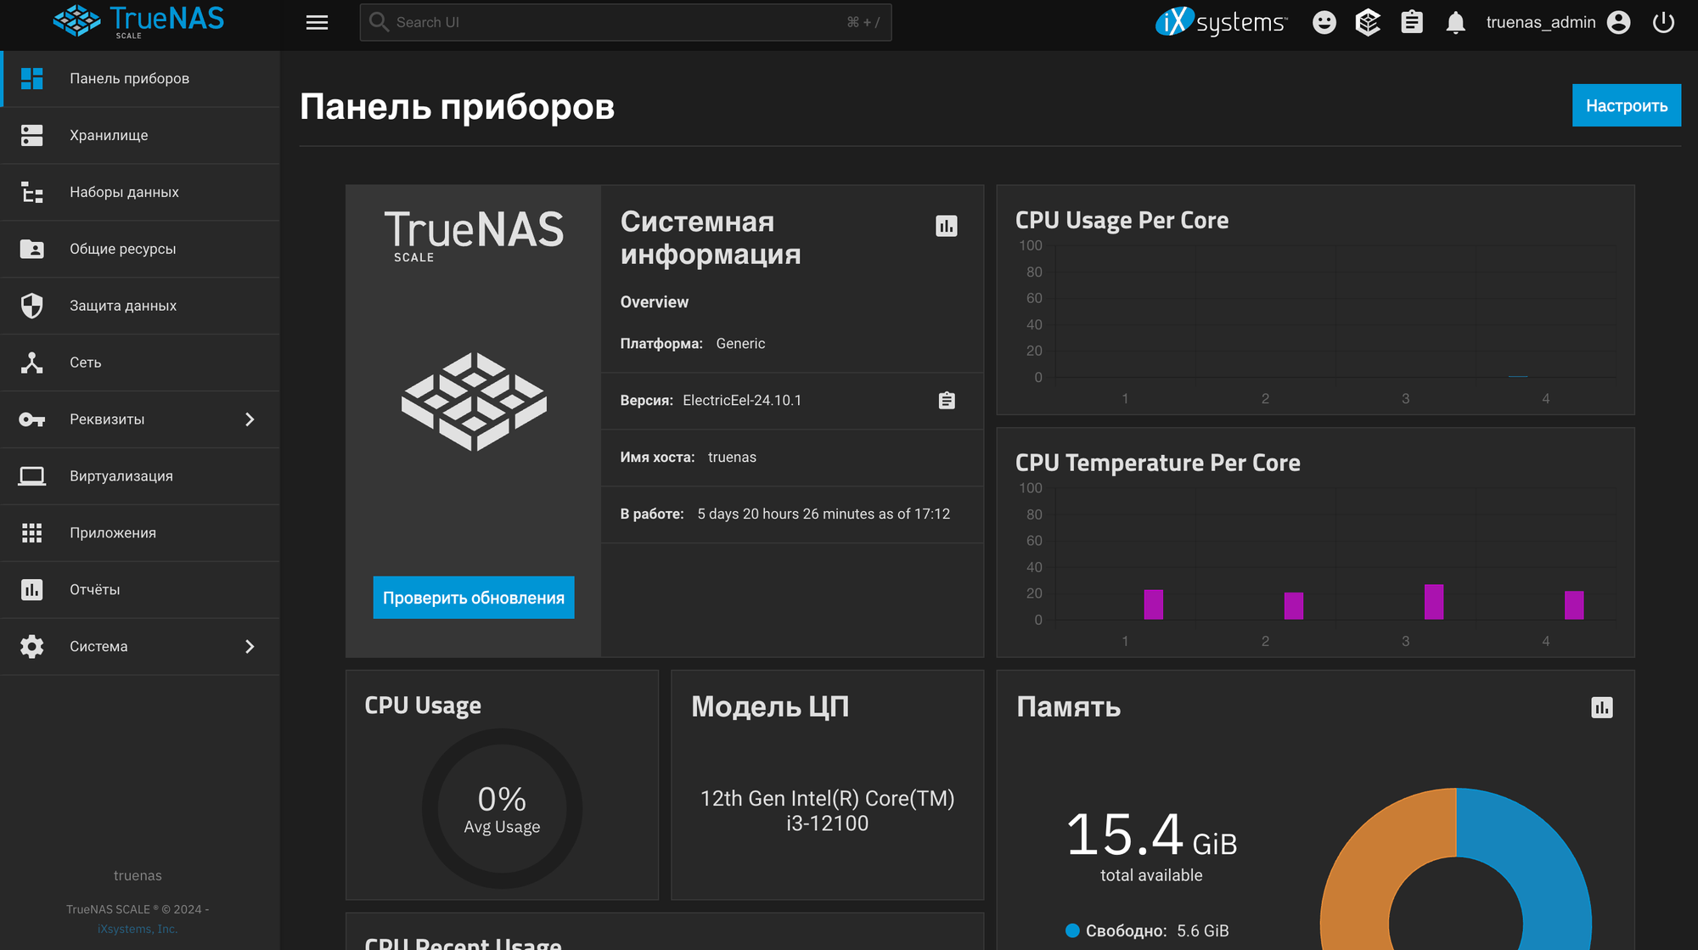Expand the Реквизиты submenu chevron
Viewport: 1698px width, 950px height.
click(x=250, y=419)
